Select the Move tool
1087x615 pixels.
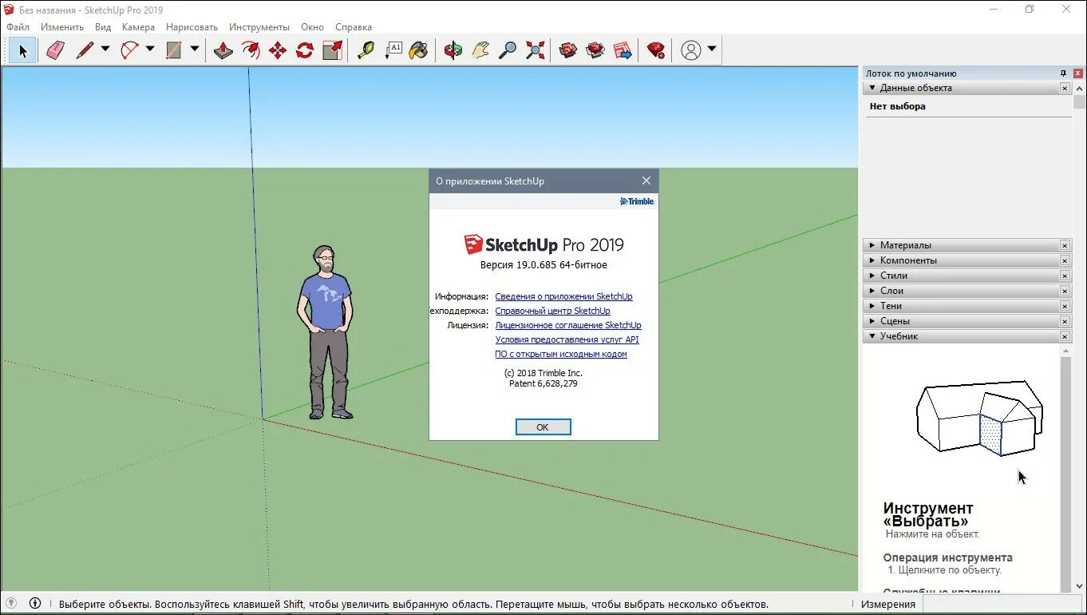(278, 50)
